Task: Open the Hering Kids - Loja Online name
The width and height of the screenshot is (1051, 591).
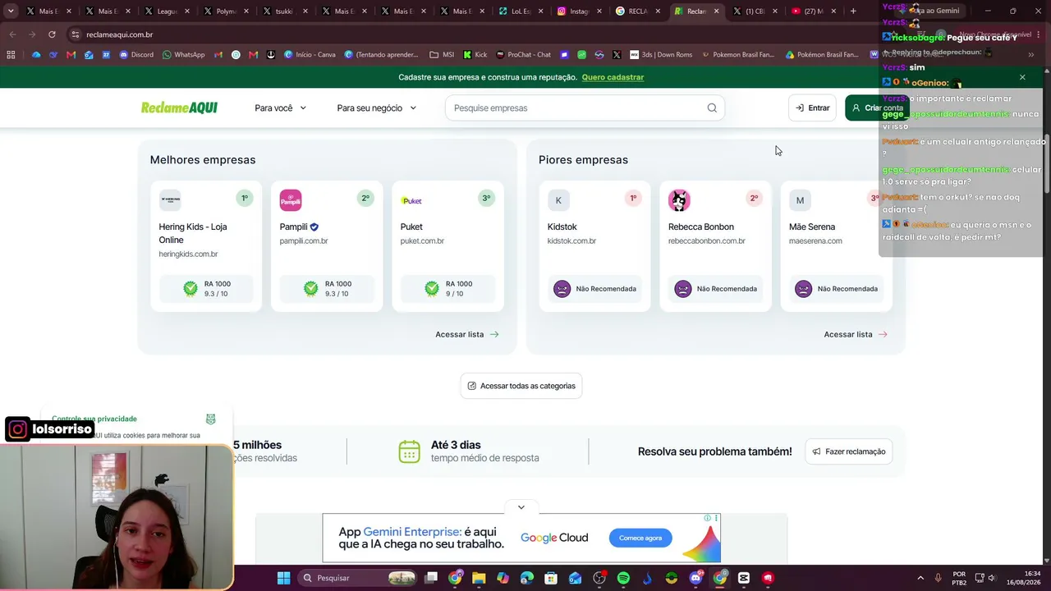Action: [193, 233]
